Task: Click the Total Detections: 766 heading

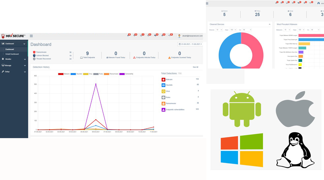Action: (171, 73)
